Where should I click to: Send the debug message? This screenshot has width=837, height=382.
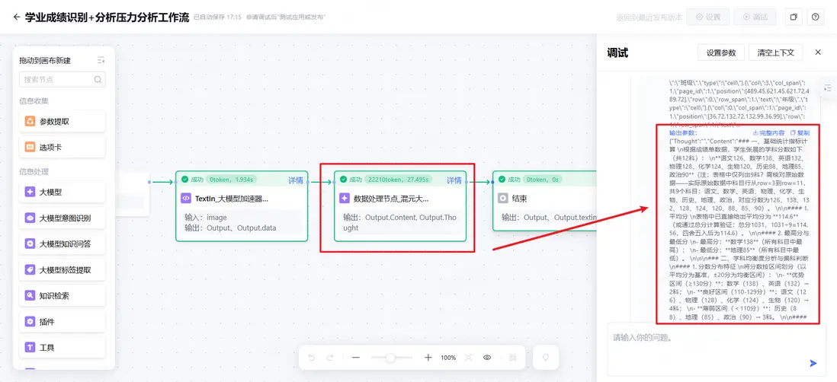click(813, 363)
